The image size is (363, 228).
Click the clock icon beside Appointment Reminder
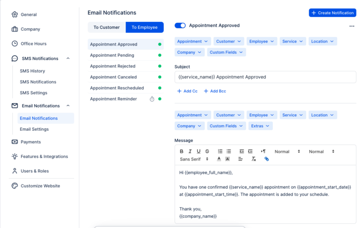coord(152,99)
